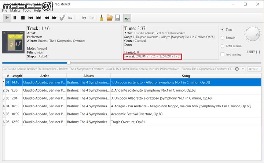The width and height of the screenshot is (264, 163).
Task: Skip to the previous track
Action: [x=31, y=18]
